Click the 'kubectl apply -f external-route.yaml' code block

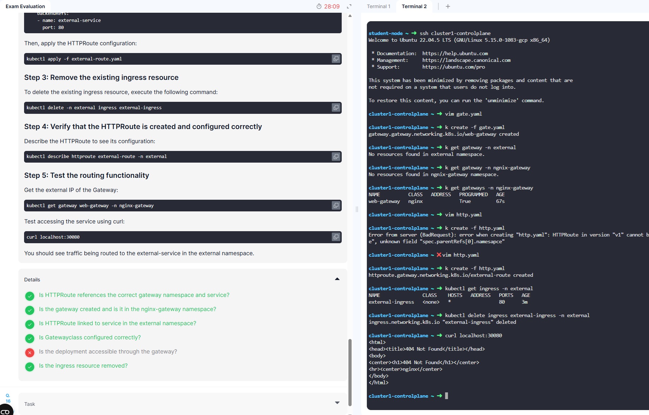(183, 59)
